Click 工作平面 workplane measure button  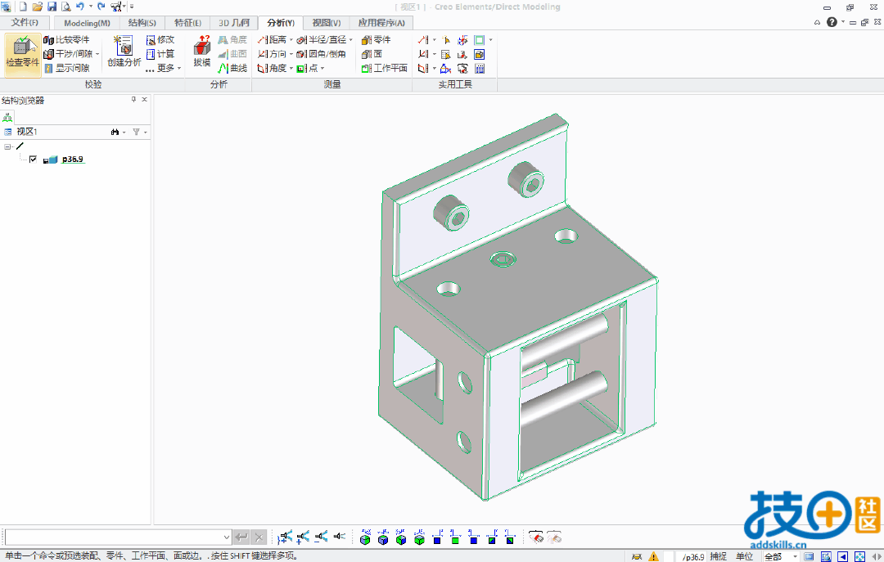point(385,68)
